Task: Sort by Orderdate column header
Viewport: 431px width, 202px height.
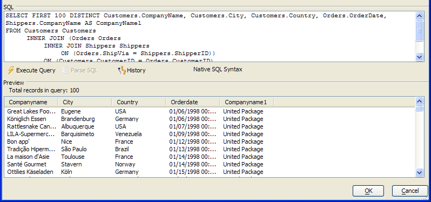Action: tap(193, 102)
